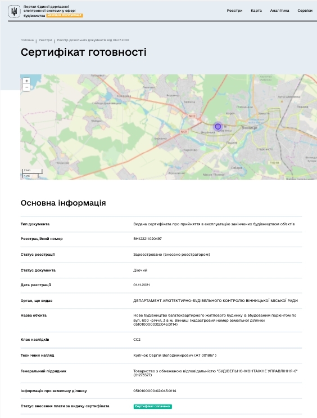
Task: Open the Карта menu item
Action: (x=256, y=10)
